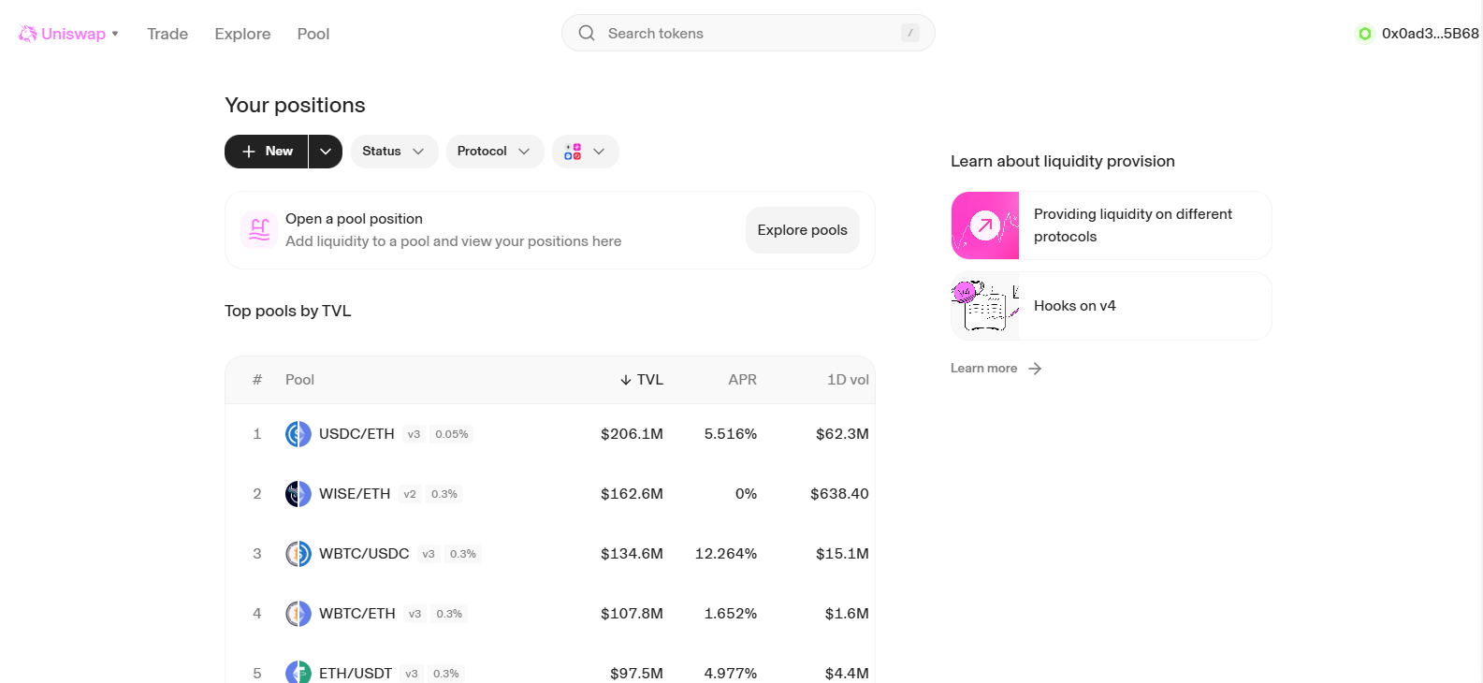Open the WBTC/ETH pool row
Viewport: 1483px width, 683px height.
(x=550, y=614)
